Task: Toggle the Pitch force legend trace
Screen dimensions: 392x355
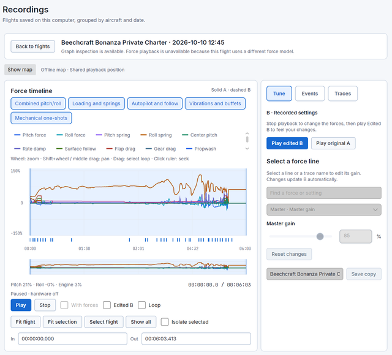Action: [30, 135]
